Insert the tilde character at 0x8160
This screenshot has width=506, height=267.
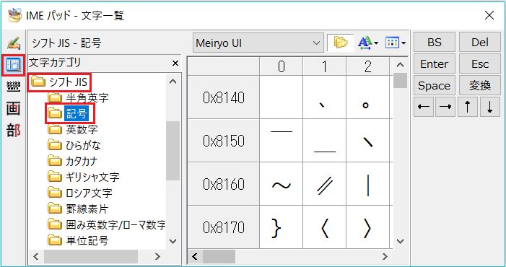click(x=281, y=184)
